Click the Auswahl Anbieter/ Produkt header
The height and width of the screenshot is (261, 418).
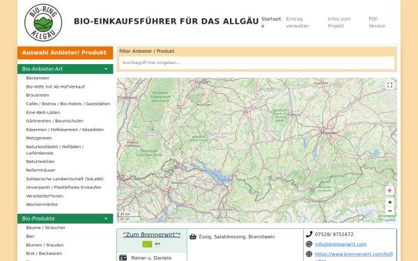click(x=65, y=53)
